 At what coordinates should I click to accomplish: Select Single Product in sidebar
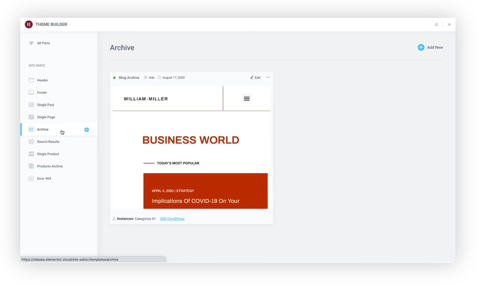tap(47, 154)
